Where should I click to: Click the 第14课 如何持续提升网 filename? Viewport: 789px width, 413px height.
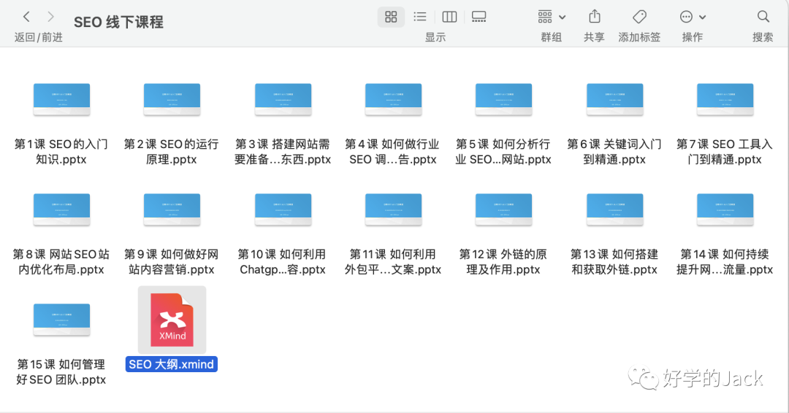[x=725, y=262]
